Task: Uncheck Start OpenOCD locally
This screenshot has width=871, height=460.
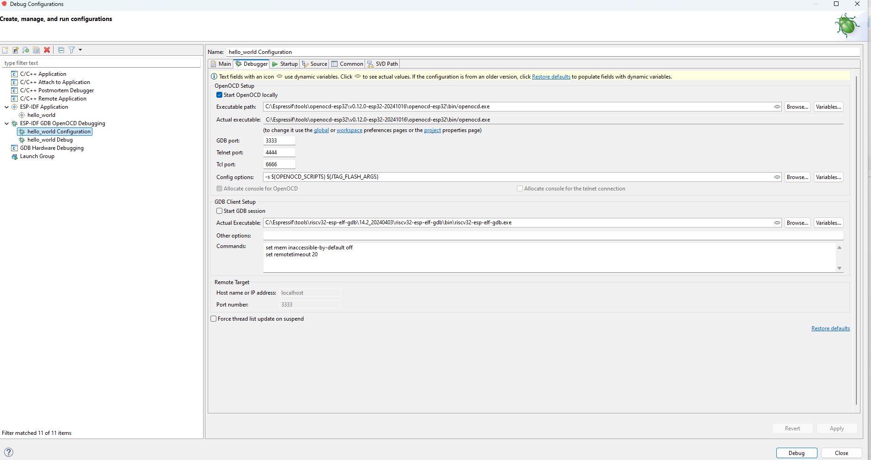Action: tap(220, 95)
